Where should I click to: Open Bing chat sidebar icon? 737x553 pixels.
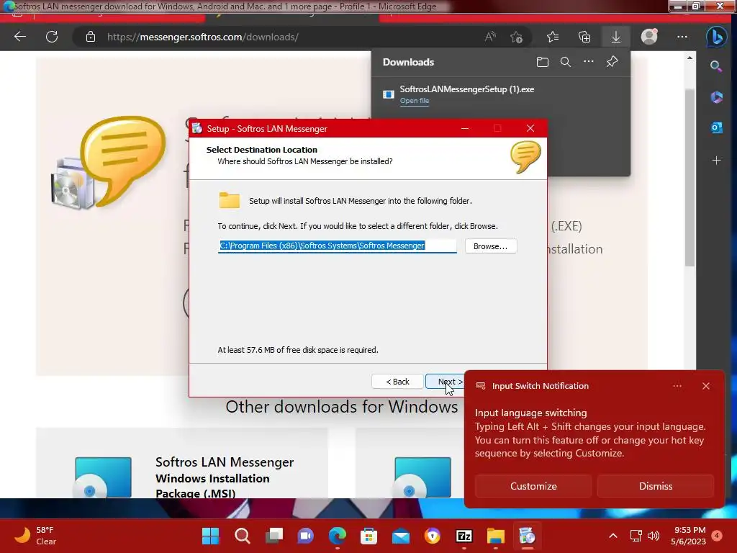coord(716,37)
